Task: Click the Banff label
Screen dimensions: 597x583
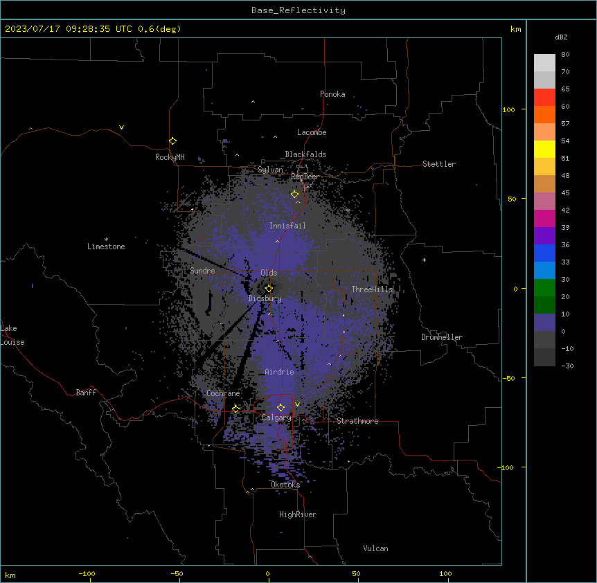Action: point(86,393)
